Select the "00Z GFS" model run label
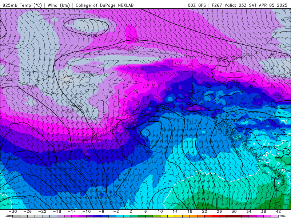 point(197,5)
